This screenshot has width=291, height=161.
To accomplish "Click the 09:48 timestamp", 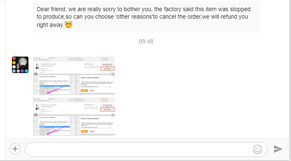I will tap(146, 41).
